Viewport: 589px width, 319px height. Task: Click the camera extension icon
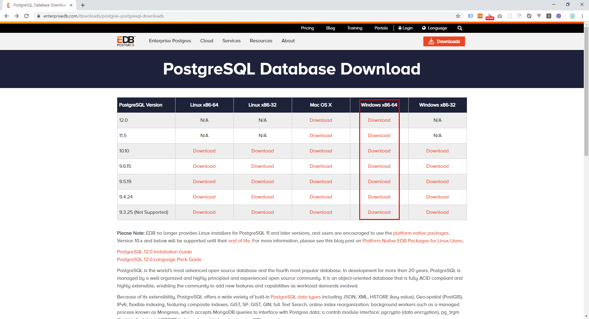500,16
